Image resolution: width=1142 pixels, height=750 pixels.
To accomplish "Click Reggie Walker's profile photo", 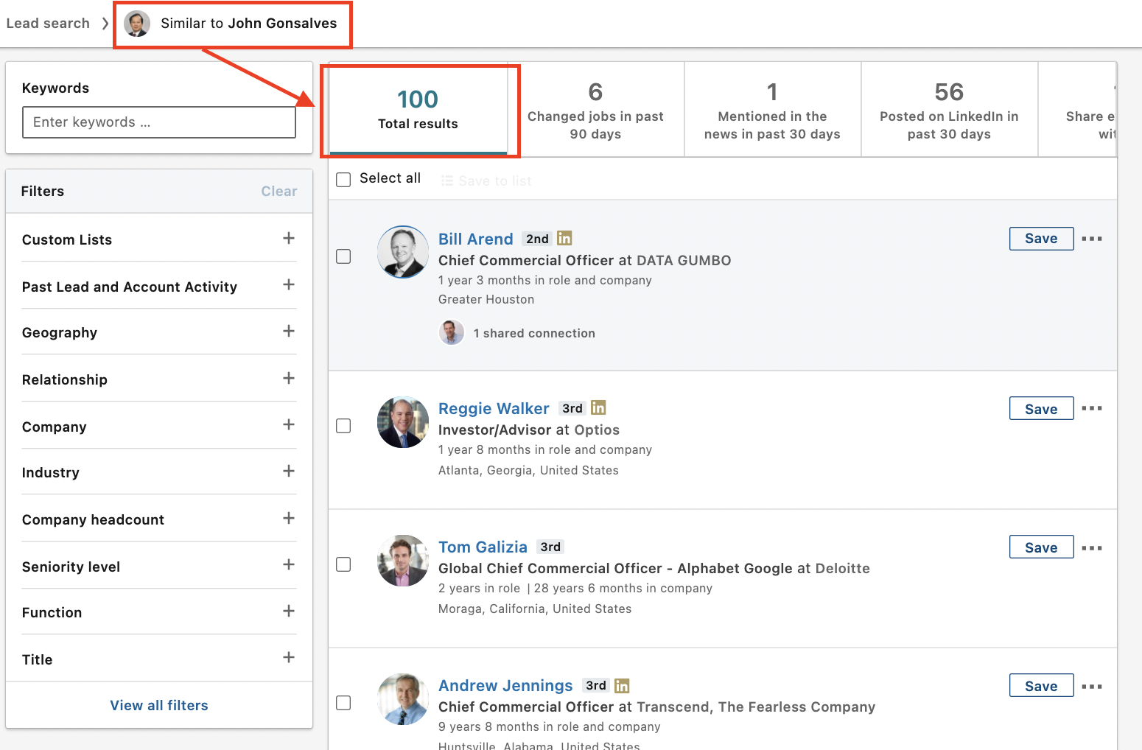I will pyautogui.click(x=403, y=422).
